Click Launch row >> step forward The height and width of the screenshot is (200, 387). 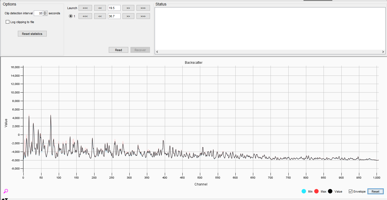(x=128, y=8)
